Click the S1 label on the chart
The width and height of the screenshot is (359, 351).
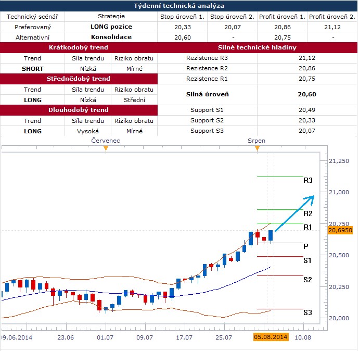pos(307,260)
